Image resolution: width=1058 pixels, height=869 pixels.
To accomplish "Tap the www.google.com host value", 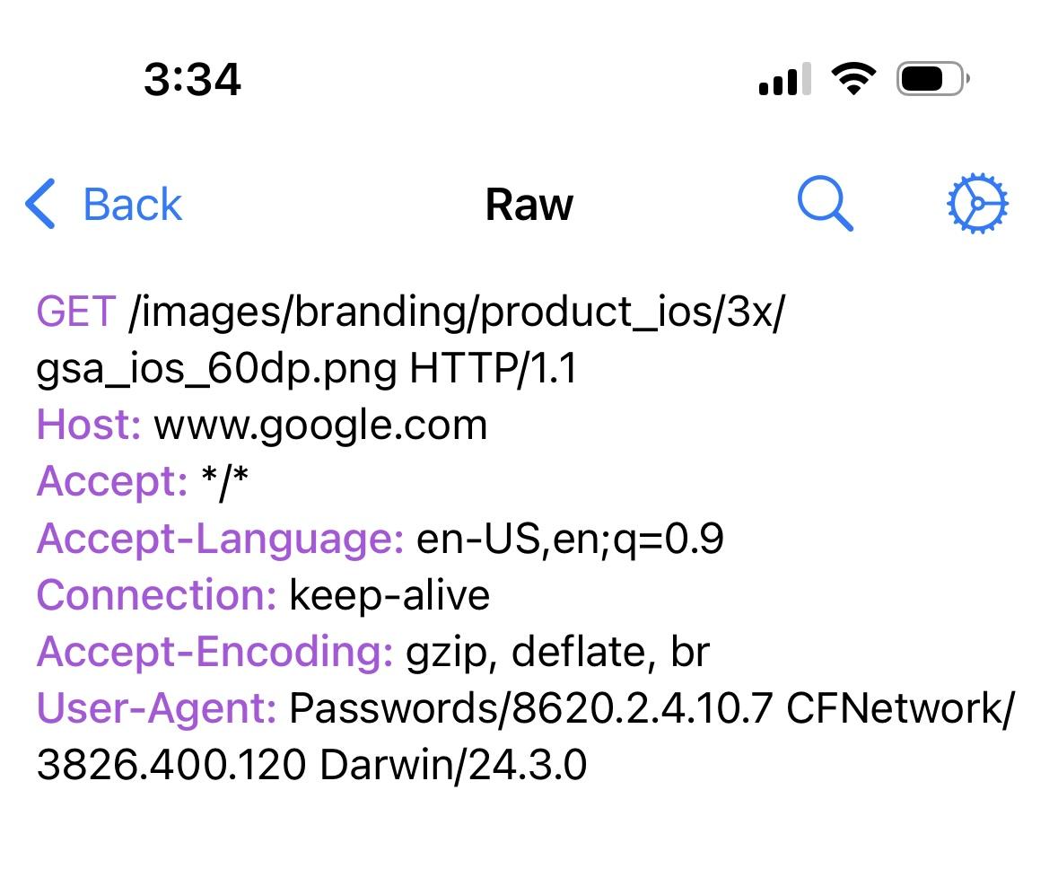I will 320,427.
